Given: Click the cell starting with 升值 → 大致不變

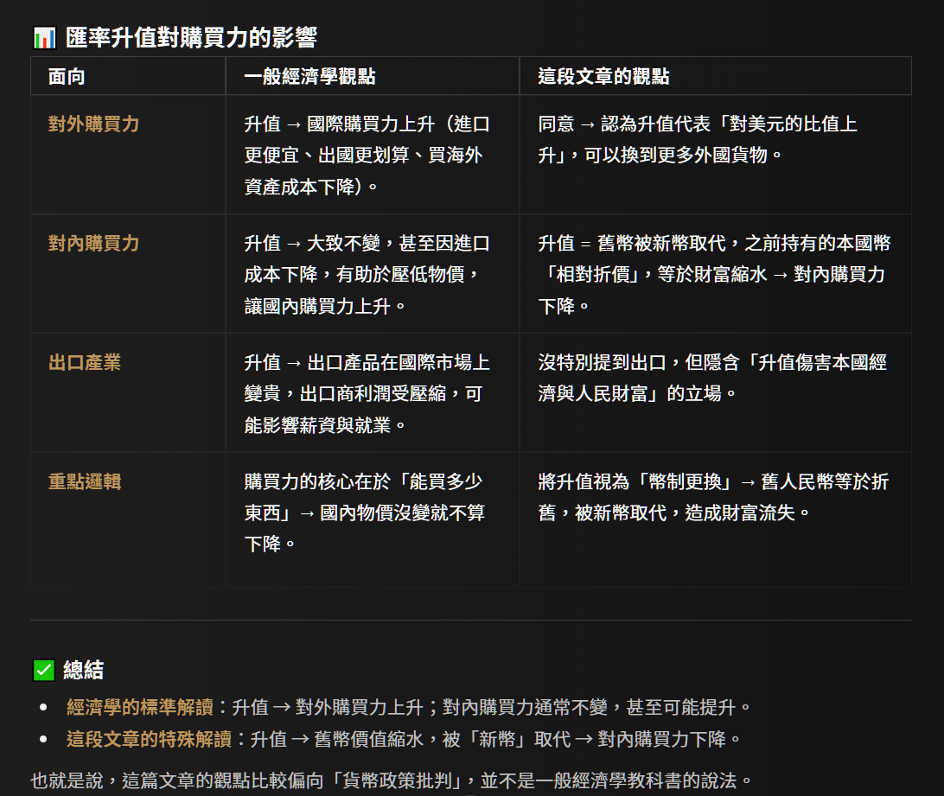Looking at the screenshot, I should point(367,275).
